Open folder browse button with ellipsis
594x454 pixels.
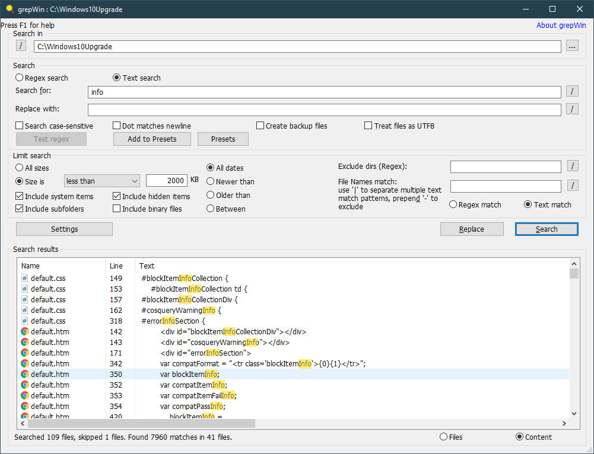pyautogui.click(x=572, y=46)
